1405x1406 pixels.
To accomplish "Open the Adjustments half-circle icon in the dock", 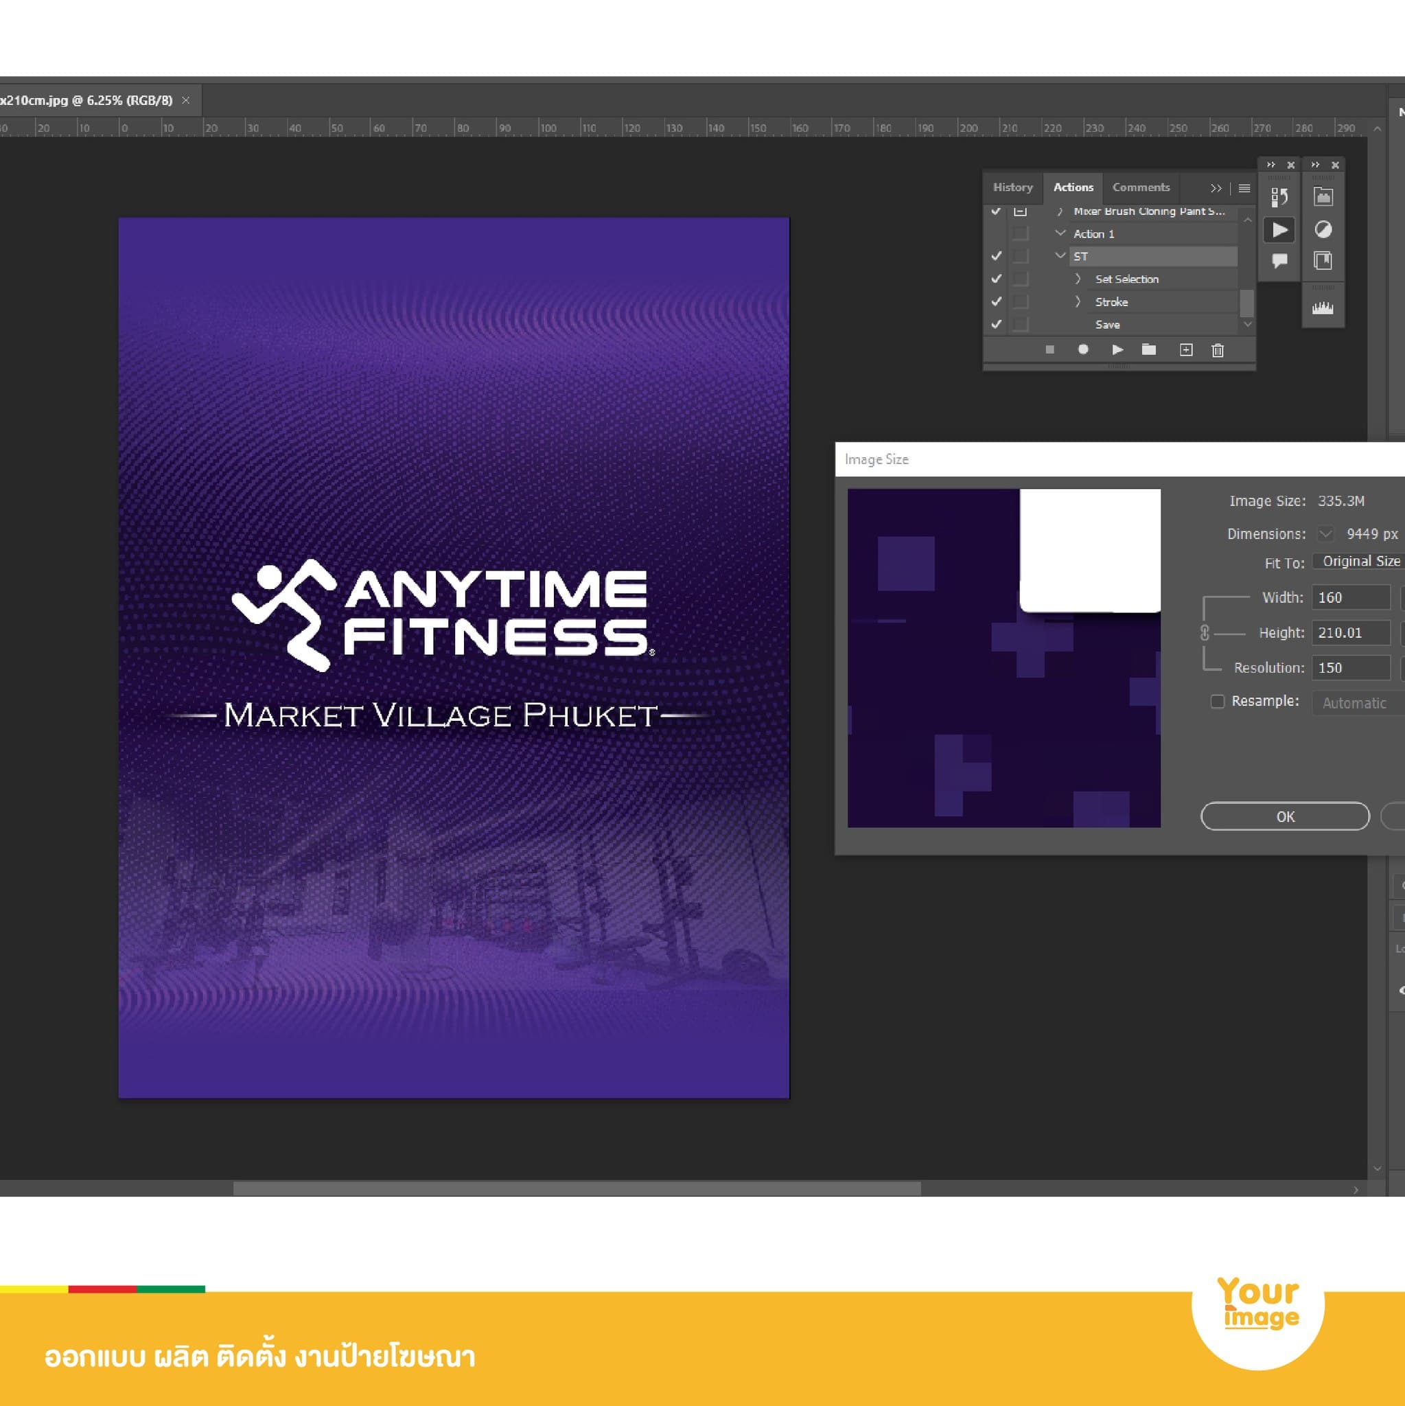I will tap(1323, 230).
